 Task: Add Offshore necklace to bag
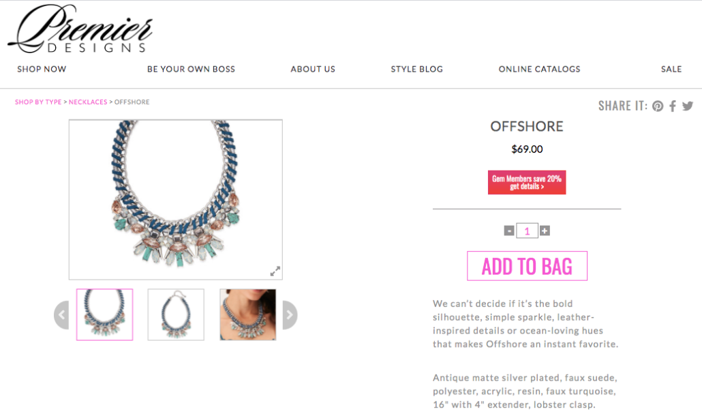[x=527, y=266]
